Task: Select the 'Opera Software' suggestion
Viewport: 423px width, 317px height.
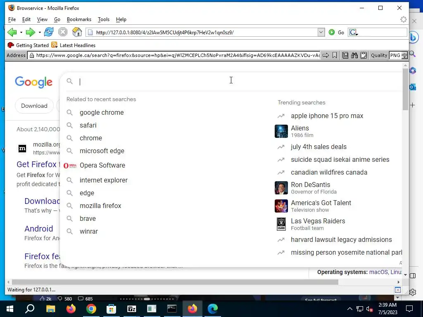Action: (102, 165)
